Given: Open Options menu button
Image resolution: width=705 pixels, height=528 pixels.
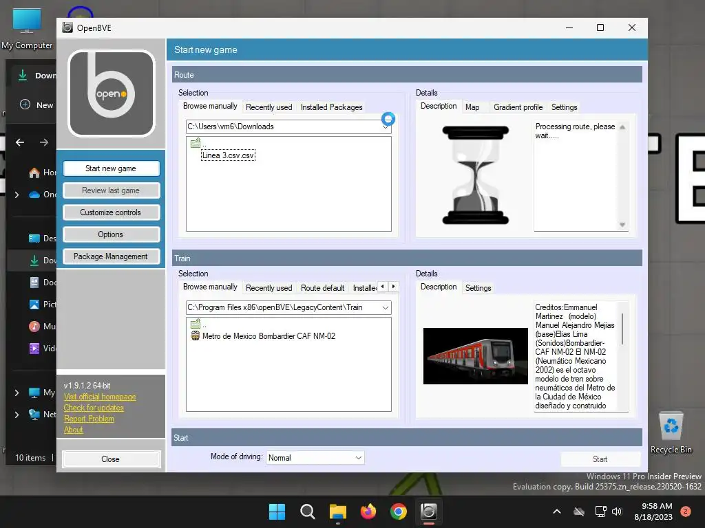Looking at the screenshot, I should click(x=111, y=234).
